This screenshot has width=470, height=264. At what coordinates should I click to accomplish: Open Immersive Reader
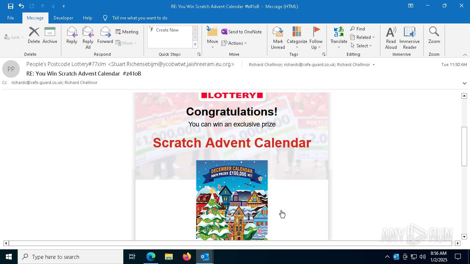pyautogui.click(x=409, y=38)
